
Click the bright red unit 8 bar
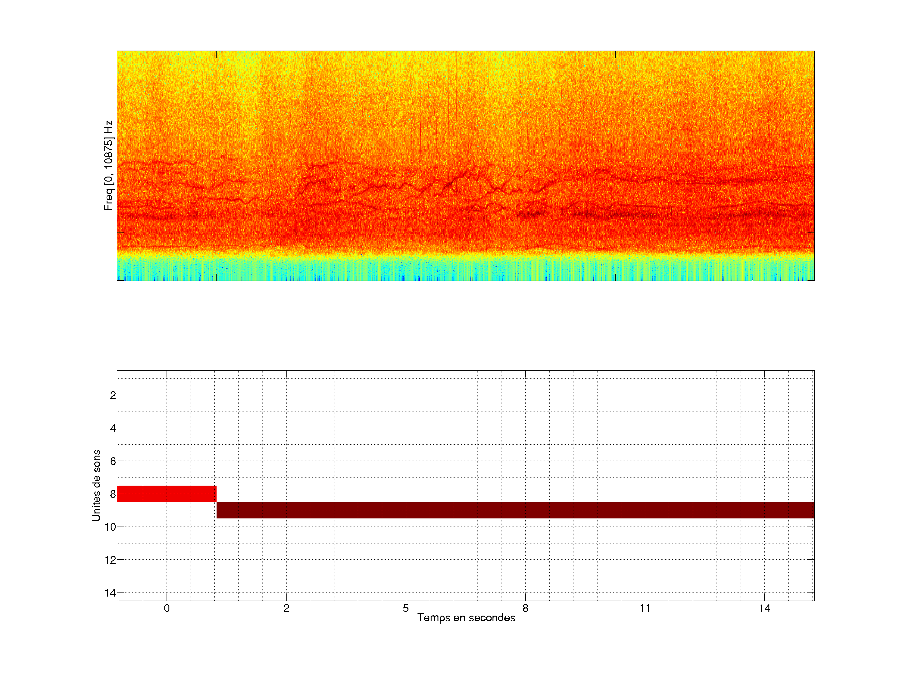tap(167, 493)
